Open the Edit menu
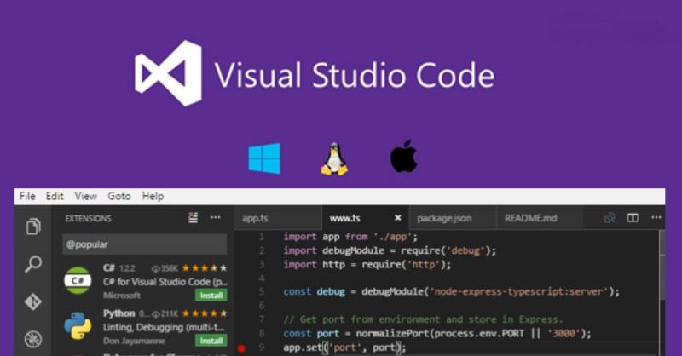Viewport: 682px width, 356px height. pos(55,197)
